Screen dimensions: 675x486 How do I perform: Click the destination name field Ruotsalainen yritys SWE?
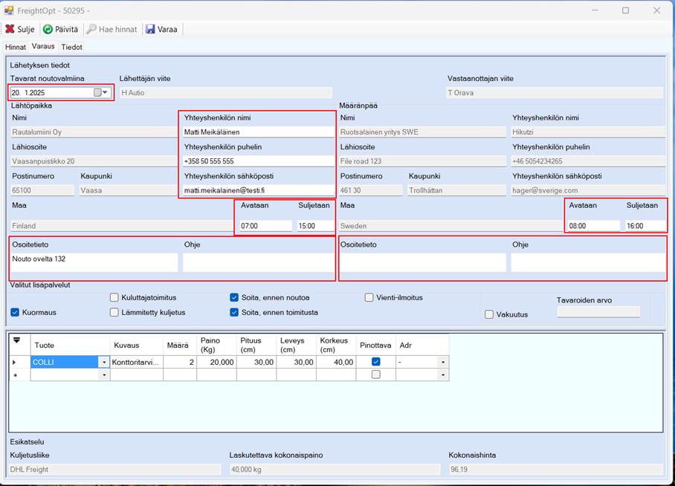[x=423, y=132]
